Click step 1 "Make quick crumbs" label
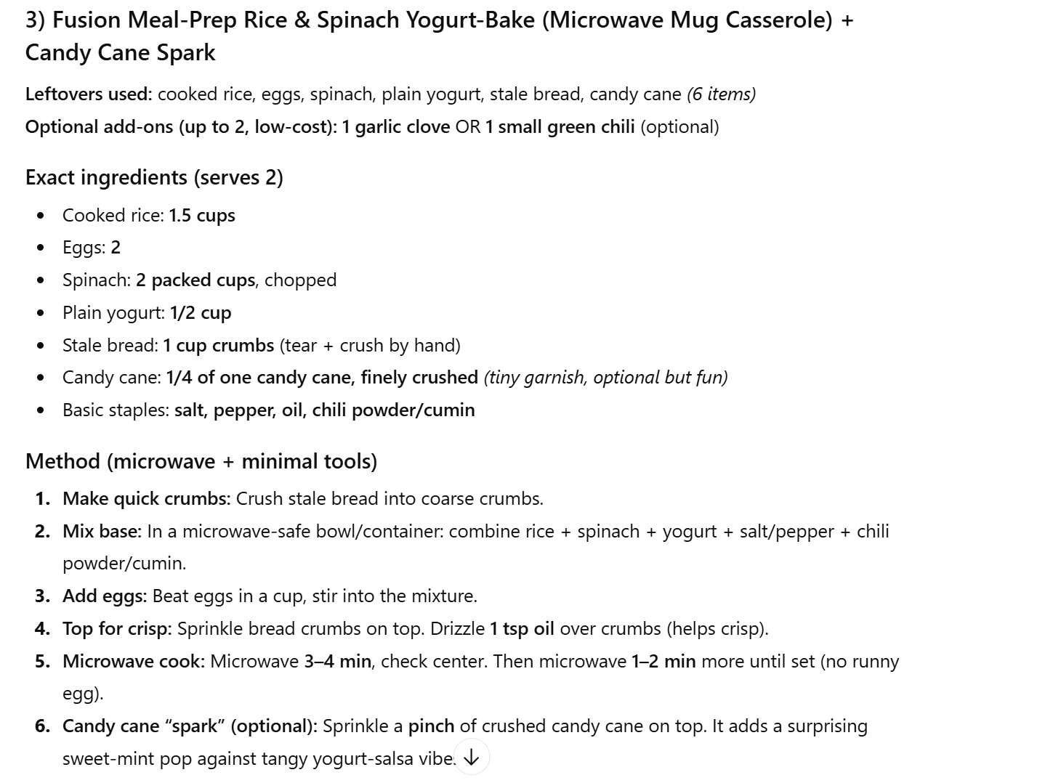 pos(146,499)
